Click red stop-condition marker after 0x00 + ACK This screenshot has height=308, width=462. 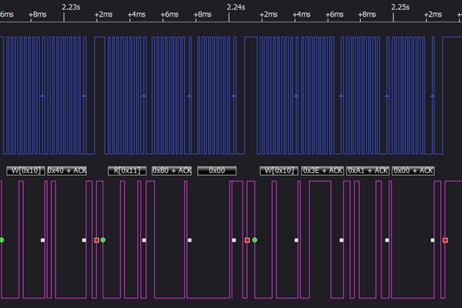tap(445, 240)
